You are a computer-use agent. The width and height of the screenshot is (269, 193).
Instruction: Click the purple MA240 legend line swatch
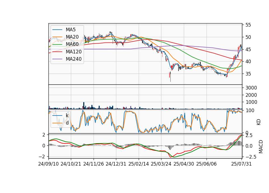click(x=57, y=59)
